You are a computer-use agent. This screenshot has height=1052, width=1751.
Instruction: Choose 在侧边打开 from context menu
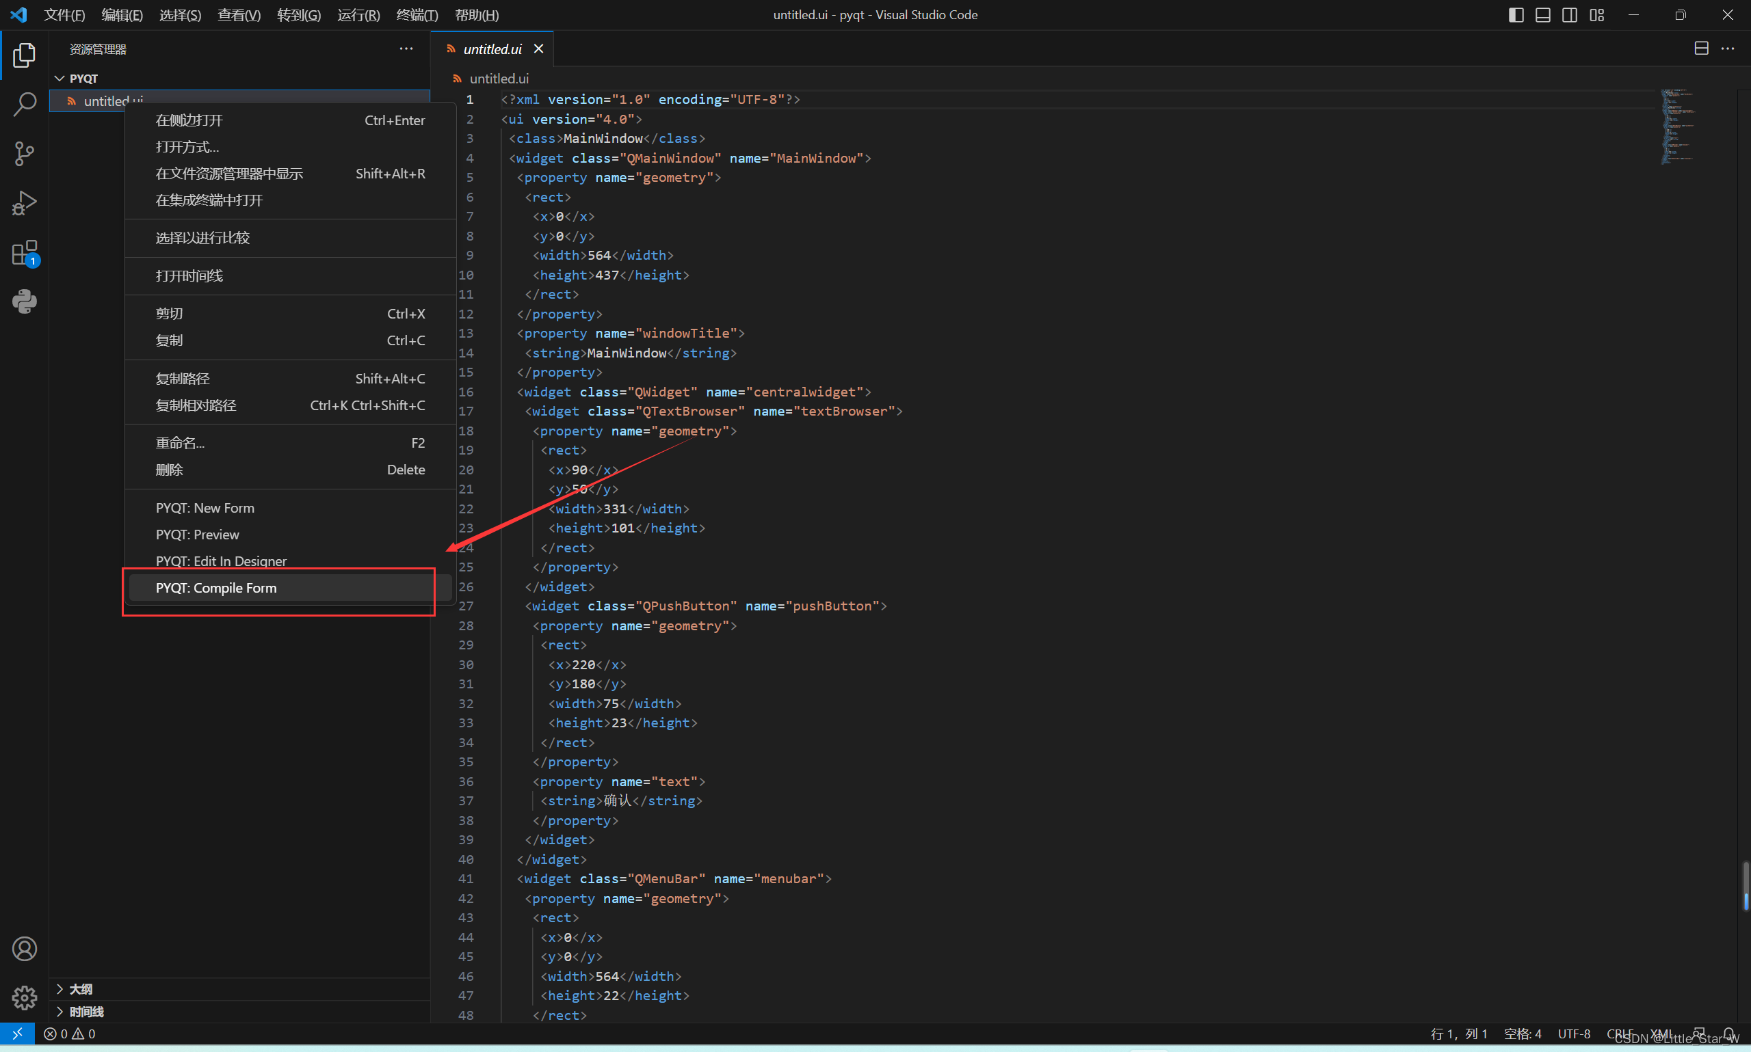coord(290,120)
